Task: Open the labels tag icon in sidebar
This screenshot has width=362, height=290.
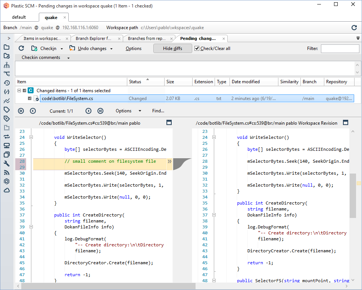Action: [x=7, y=109]
